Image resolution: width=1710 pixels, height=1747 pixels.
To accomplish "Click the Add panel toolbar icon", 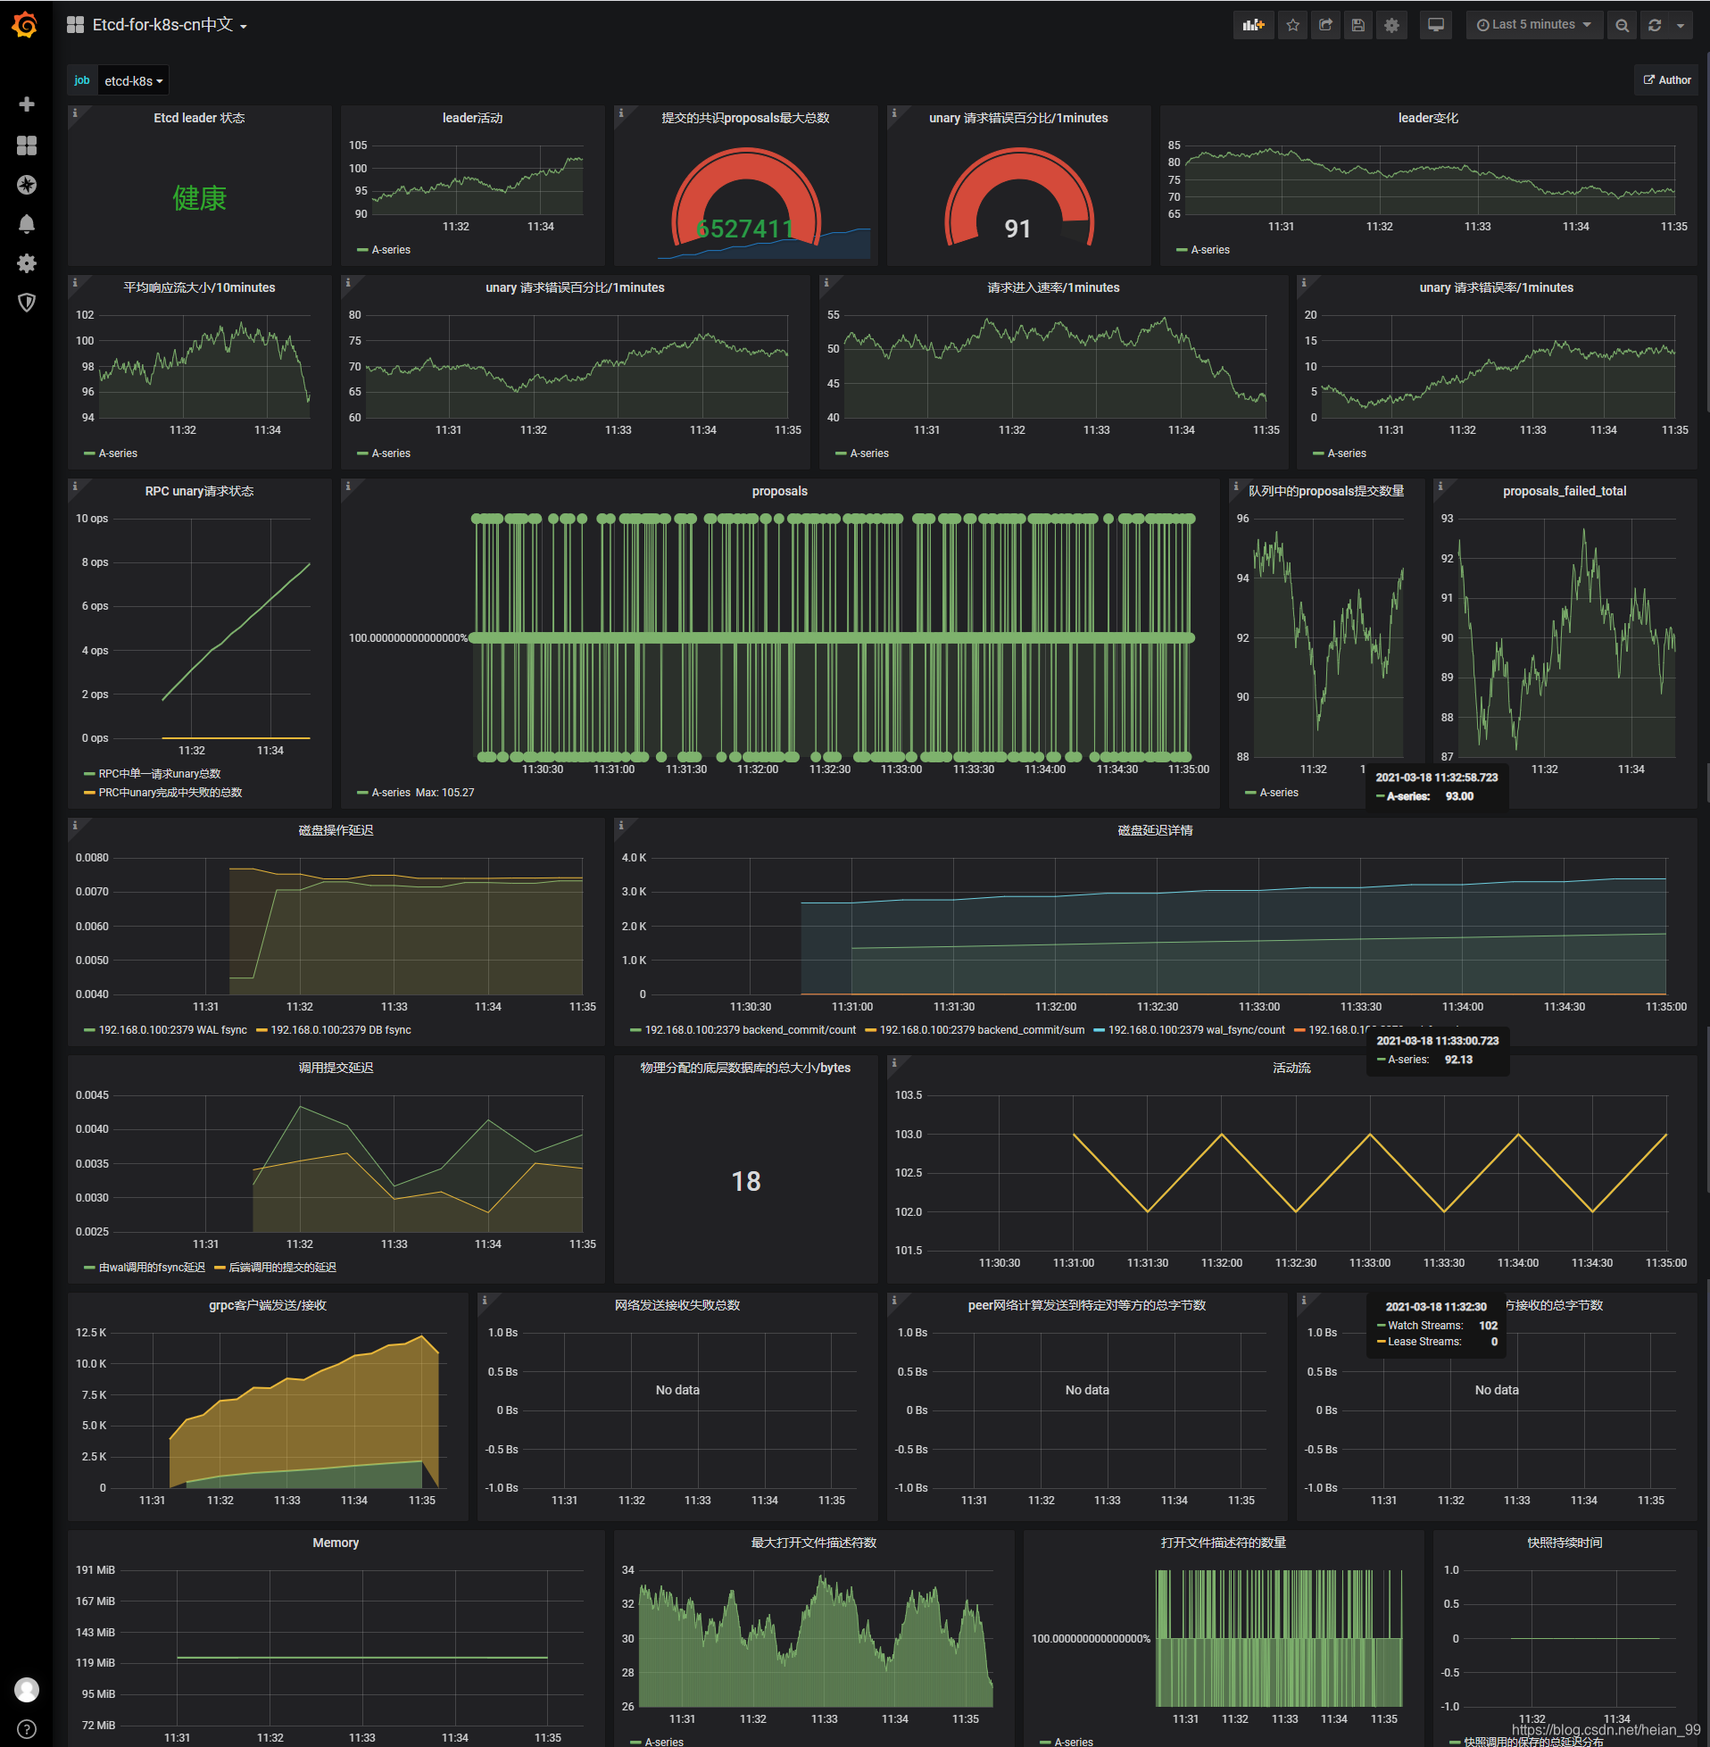I will coord(1253,25).
